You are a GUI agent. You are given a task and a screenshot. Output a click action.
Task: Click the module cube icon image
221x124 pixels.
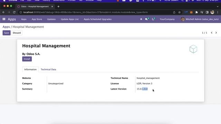[x=193, y=49]
